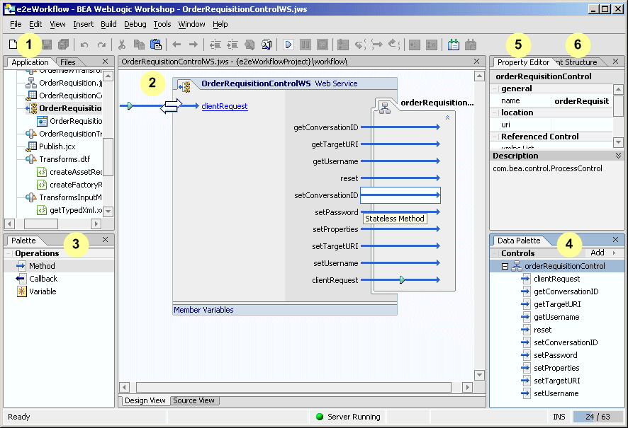628x428 pixels.
Task: Click the setConversationID method arrow in design view
Action: (400, 195)
